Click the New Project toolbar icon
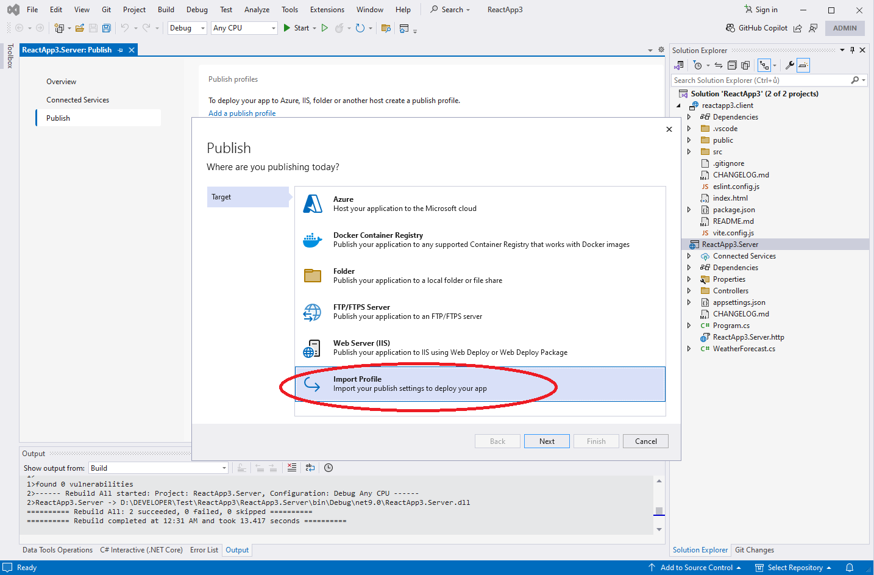 [x=59, y=28]
